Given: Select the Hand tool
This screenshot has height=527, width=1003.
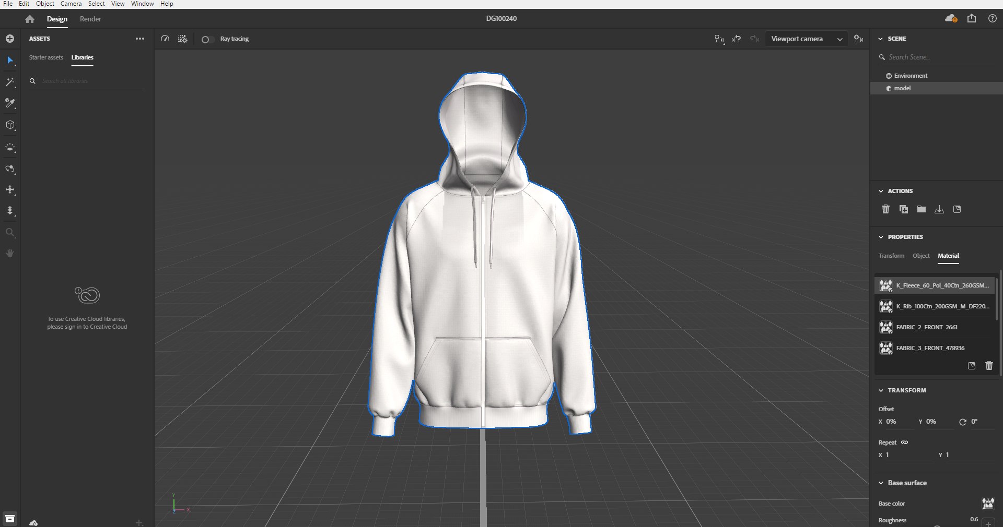Looking at the screenshot, I should click(x=10, y=254).
